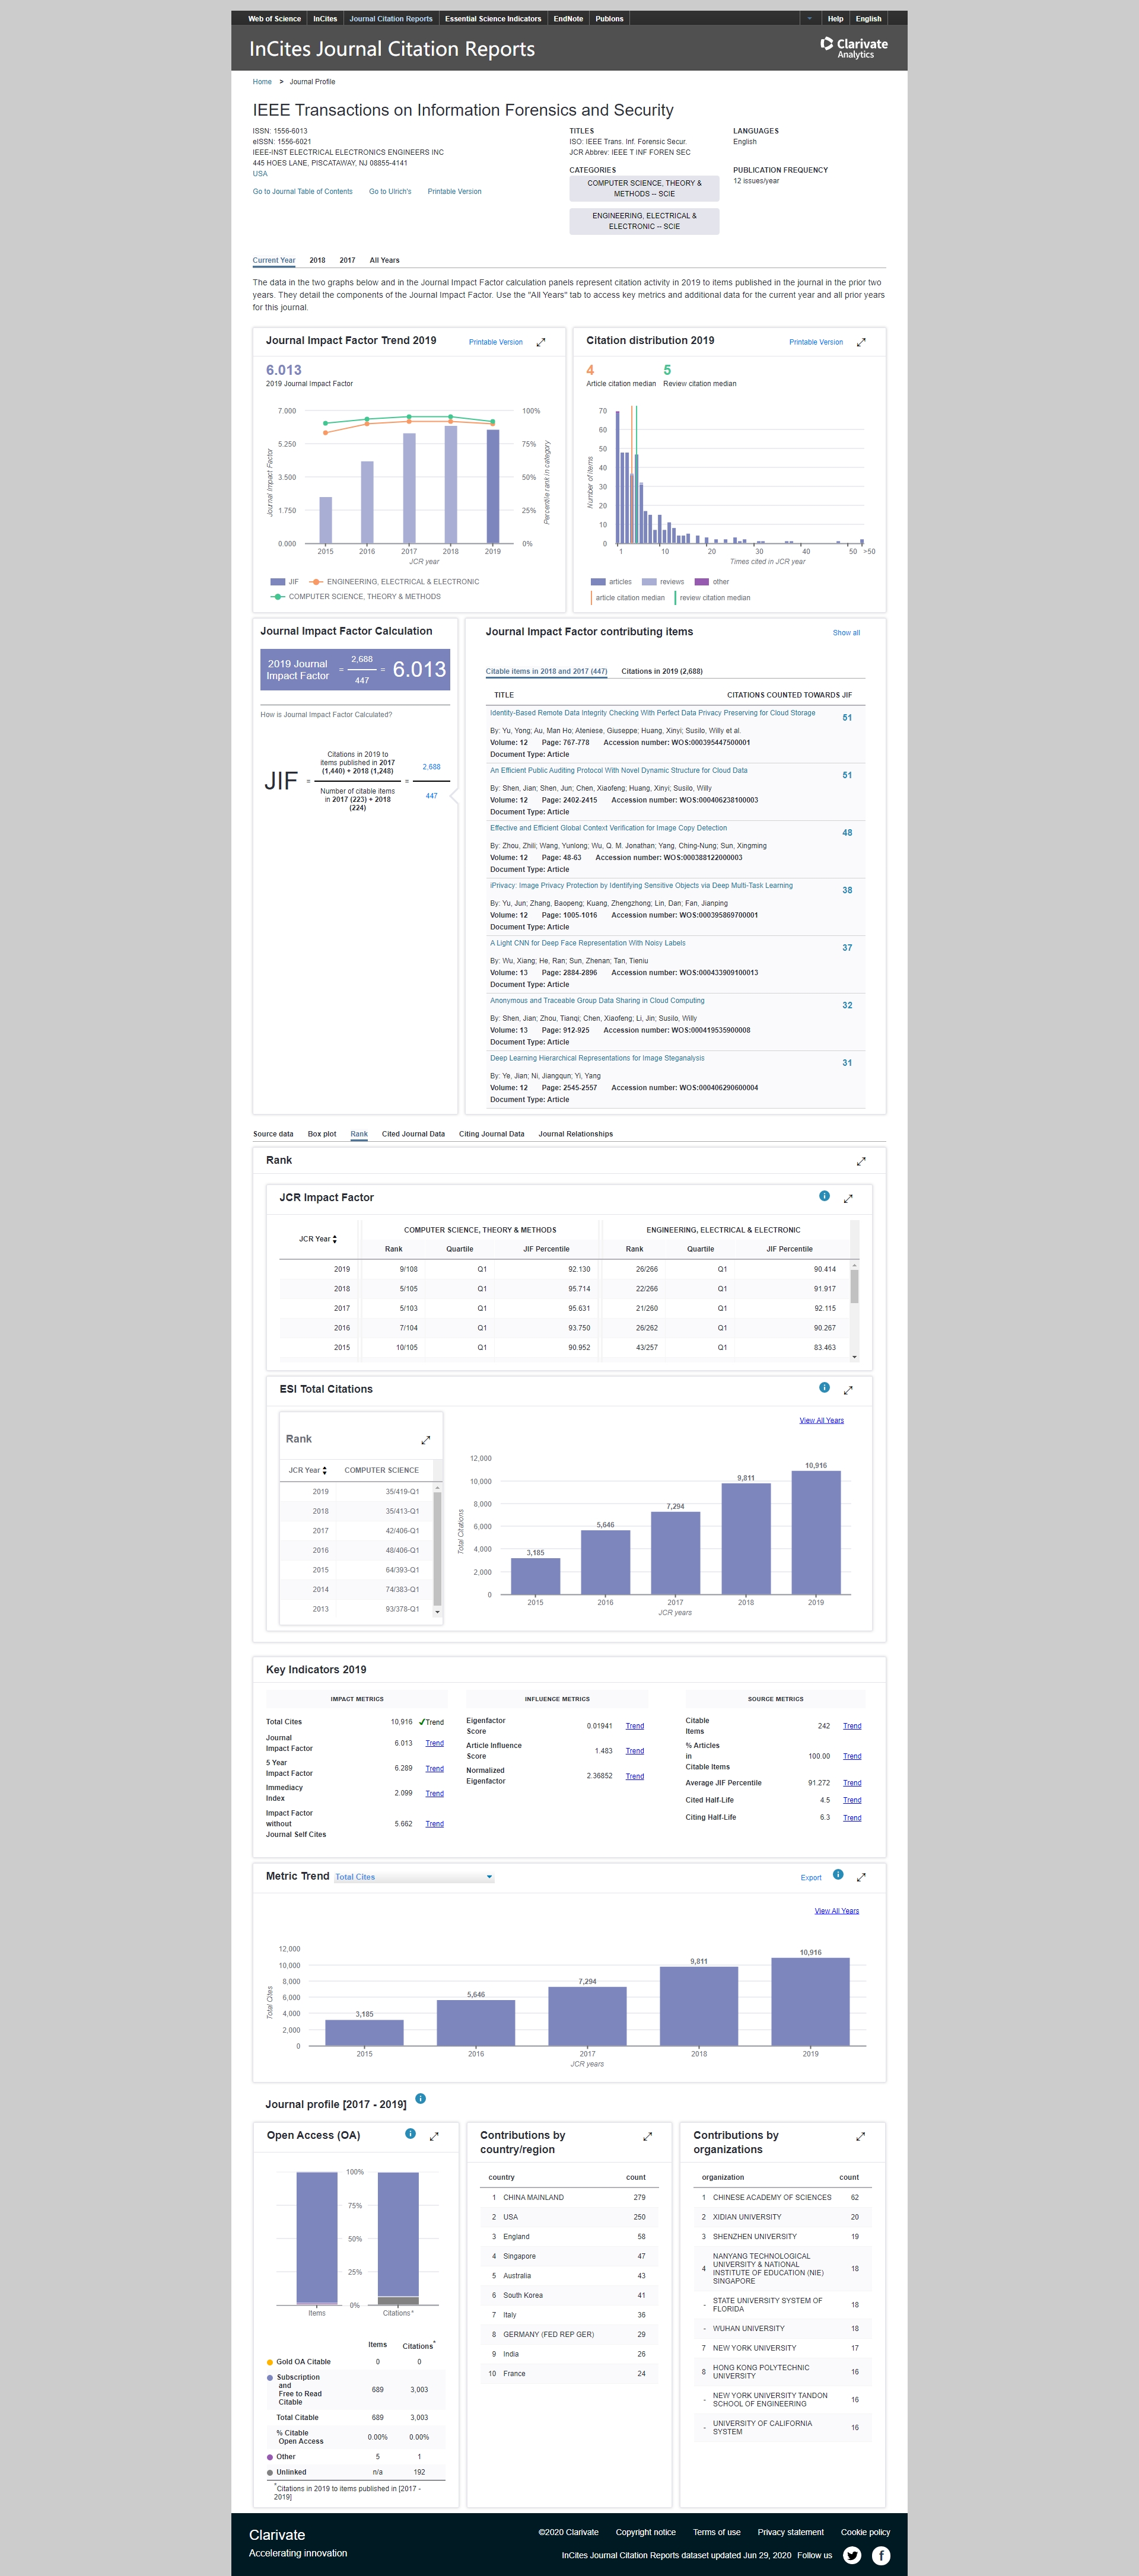Open info icon for Open Access panel

pos(410,2133)
